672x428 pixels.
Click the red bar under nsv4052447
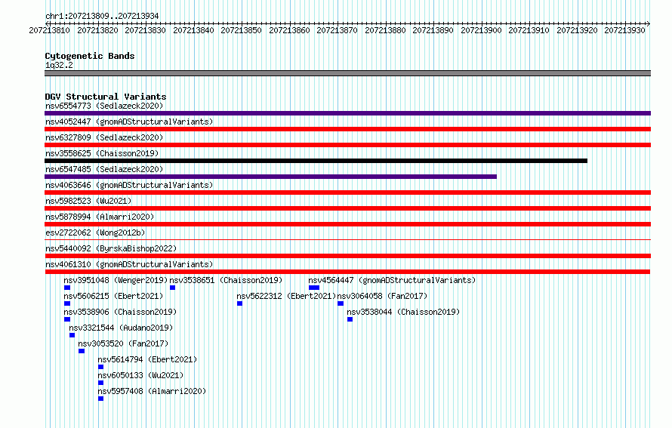(347, 129)
